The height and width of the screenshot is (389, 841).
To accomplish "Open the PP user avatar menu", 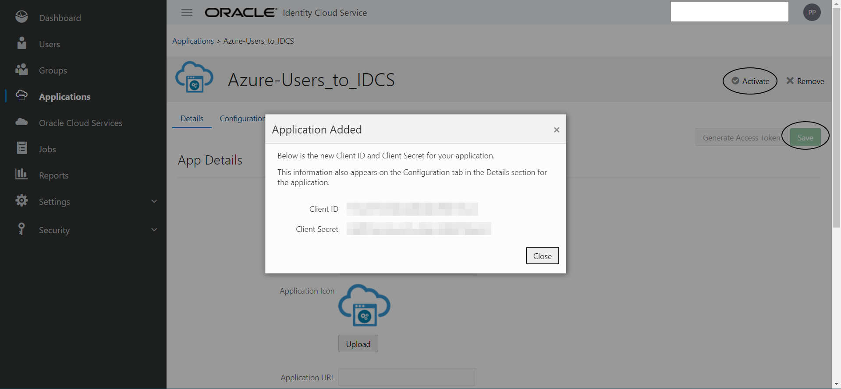I will (812, 12).
